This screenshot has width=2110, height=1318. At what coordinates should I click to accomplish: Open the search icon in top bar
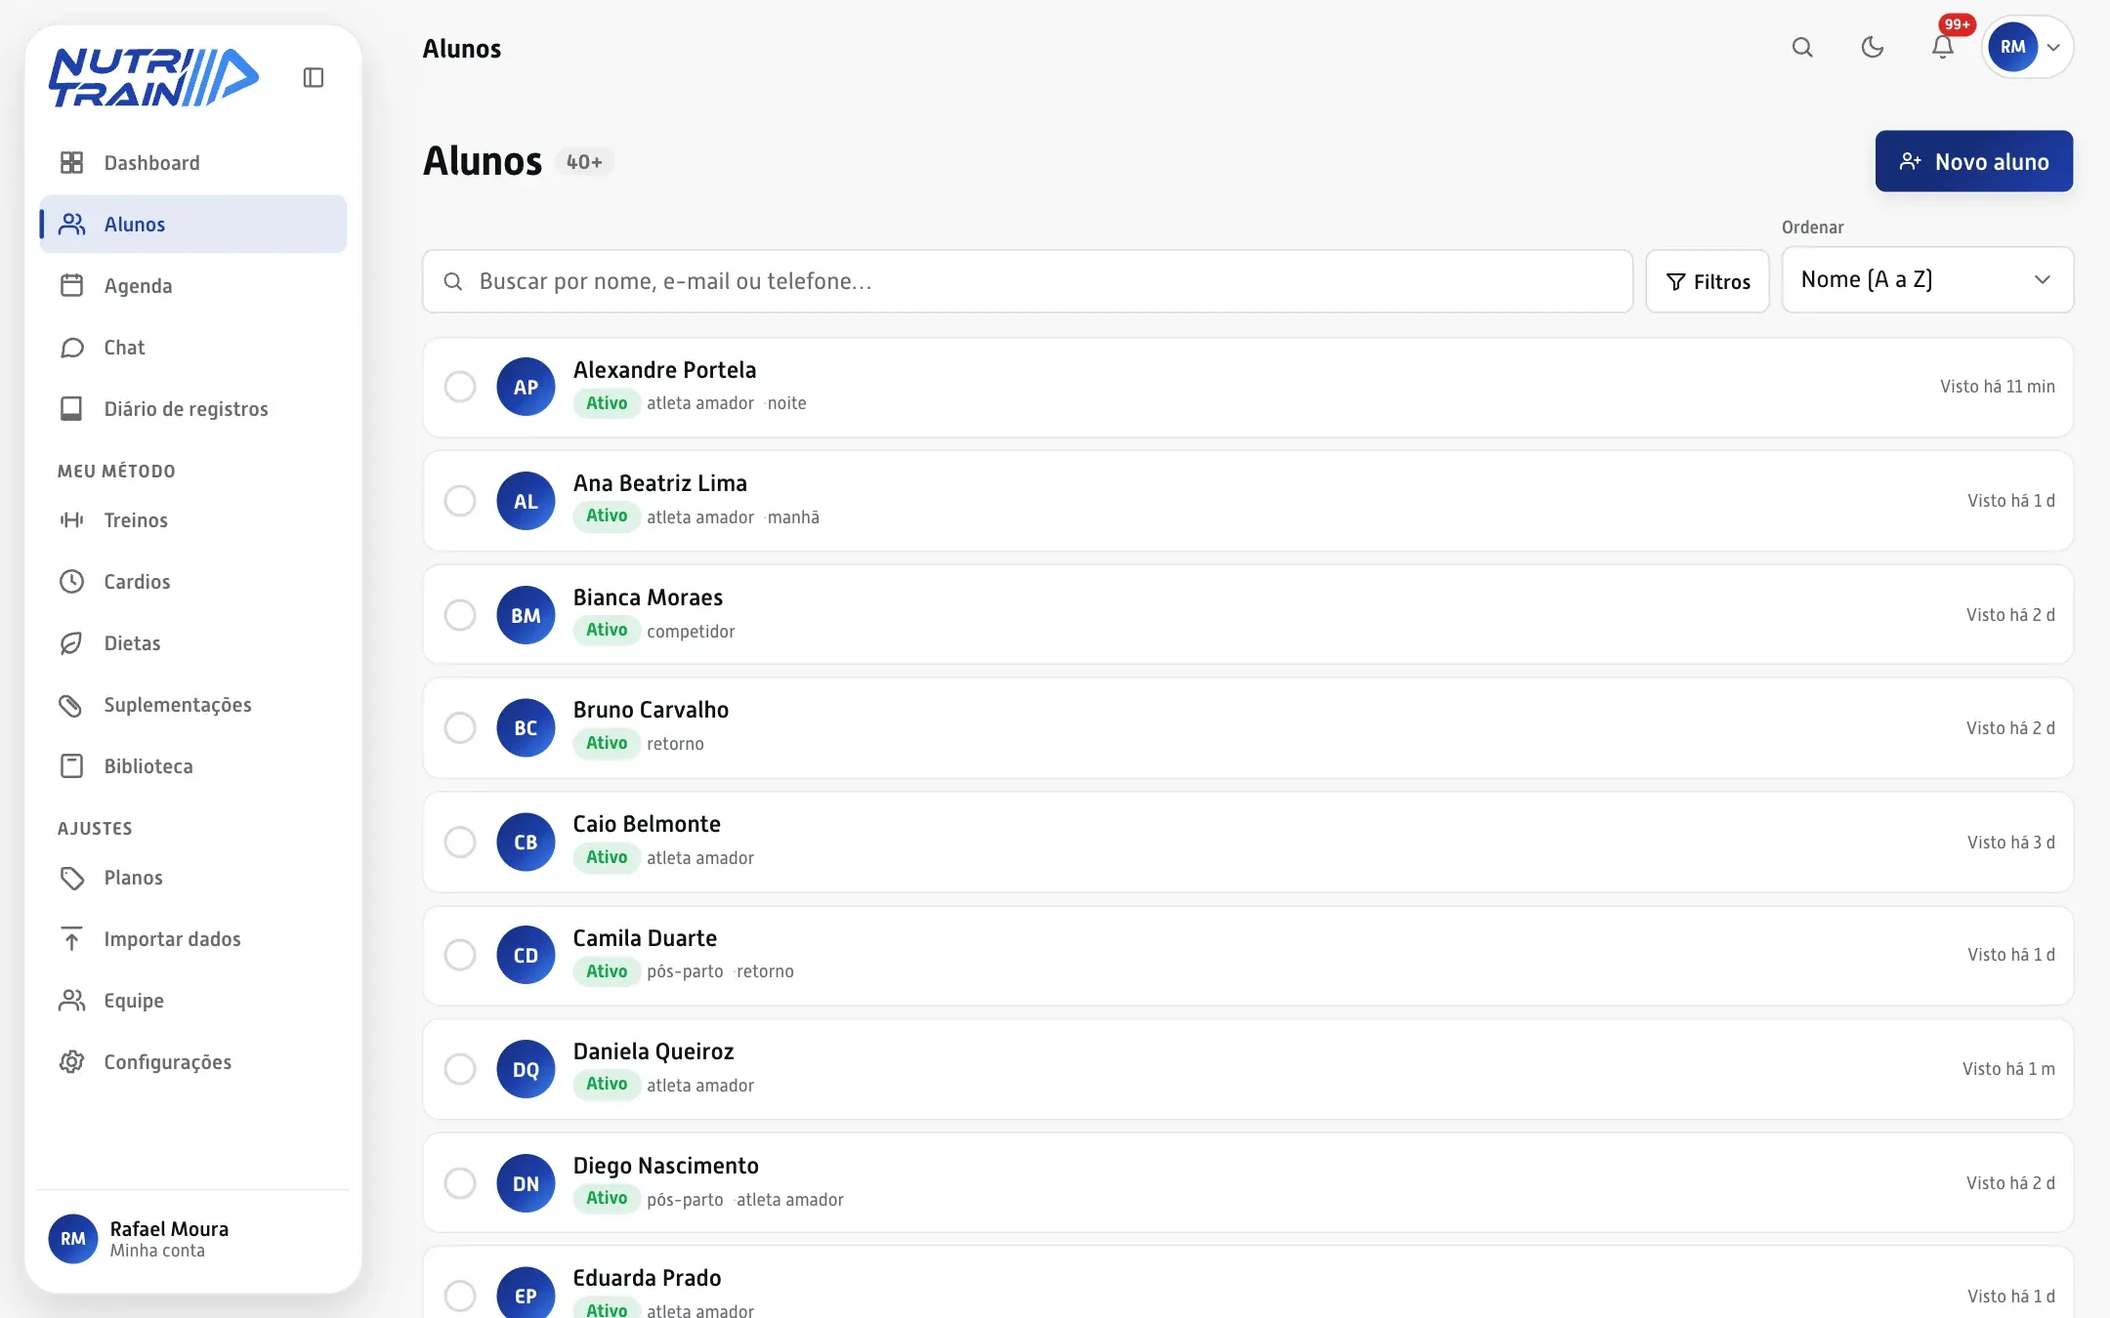(1802, 47)
